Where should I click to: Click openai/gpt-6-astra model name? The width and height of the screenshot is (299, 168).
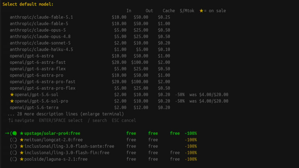[32, 56]
